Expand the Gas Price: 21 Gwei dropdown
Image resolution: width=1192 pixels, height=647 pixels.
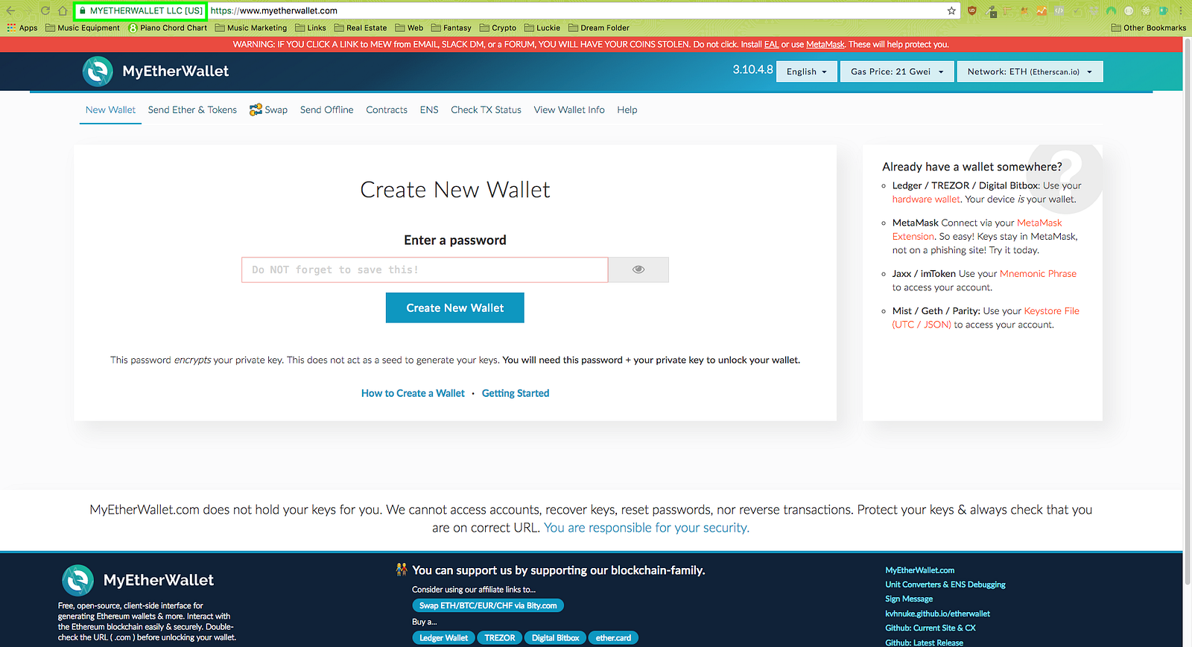tap(897, 71)
